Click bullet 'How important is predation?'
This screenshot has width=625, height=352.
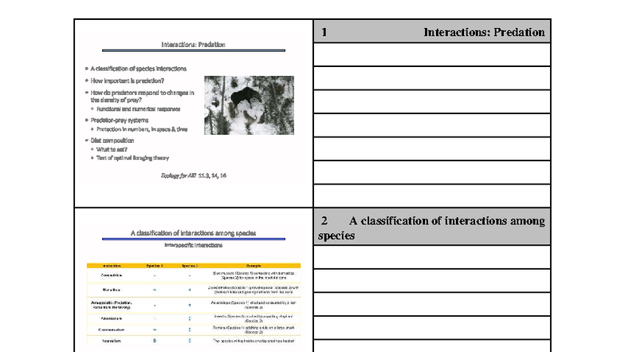pos(128,81)
